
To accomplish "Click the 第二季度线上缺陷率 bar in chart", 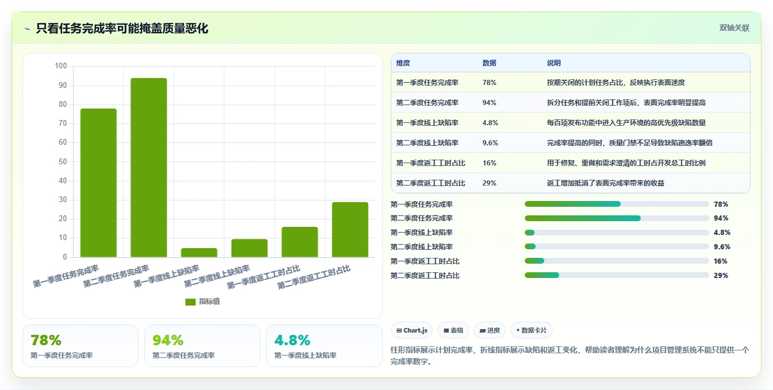I will point(249,248).
